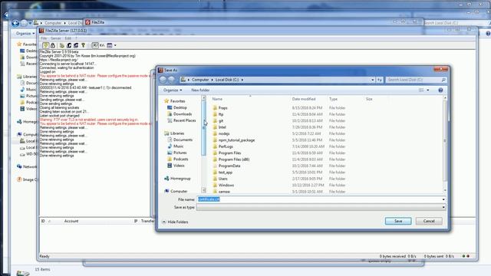
Task: Sort file list by the Type column header
Action: coord(333,99)
